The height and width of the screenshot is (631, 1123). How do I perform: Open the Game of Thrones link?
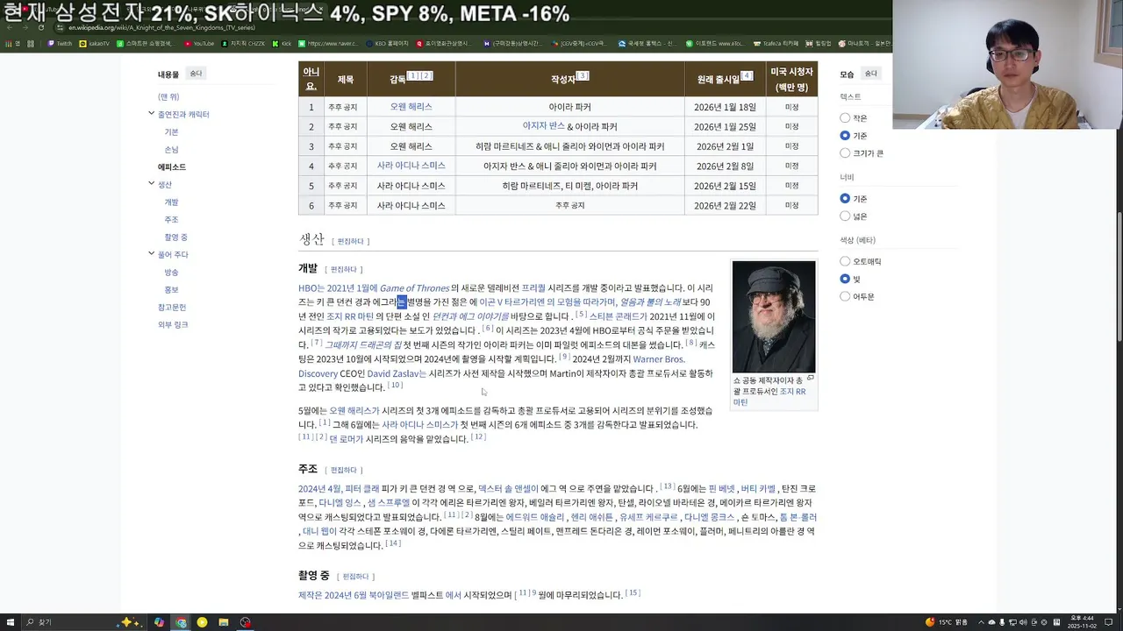[x=414, y=287]
